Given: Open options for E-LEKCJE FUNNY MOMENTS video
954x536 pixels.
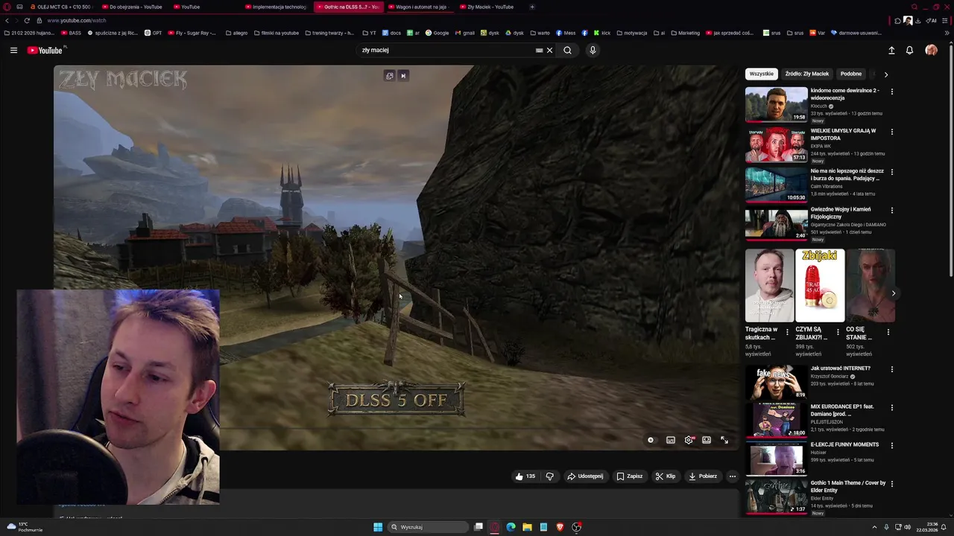Looking at the screenshot, I should (x=891, y=446).
